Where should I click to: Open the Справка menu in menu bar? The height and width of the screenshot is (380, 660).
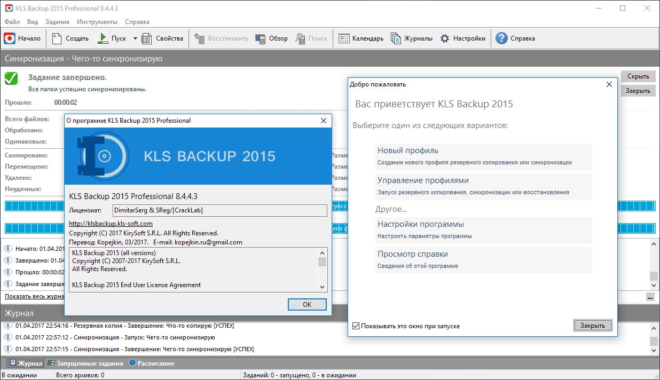[x=137, y=22]
